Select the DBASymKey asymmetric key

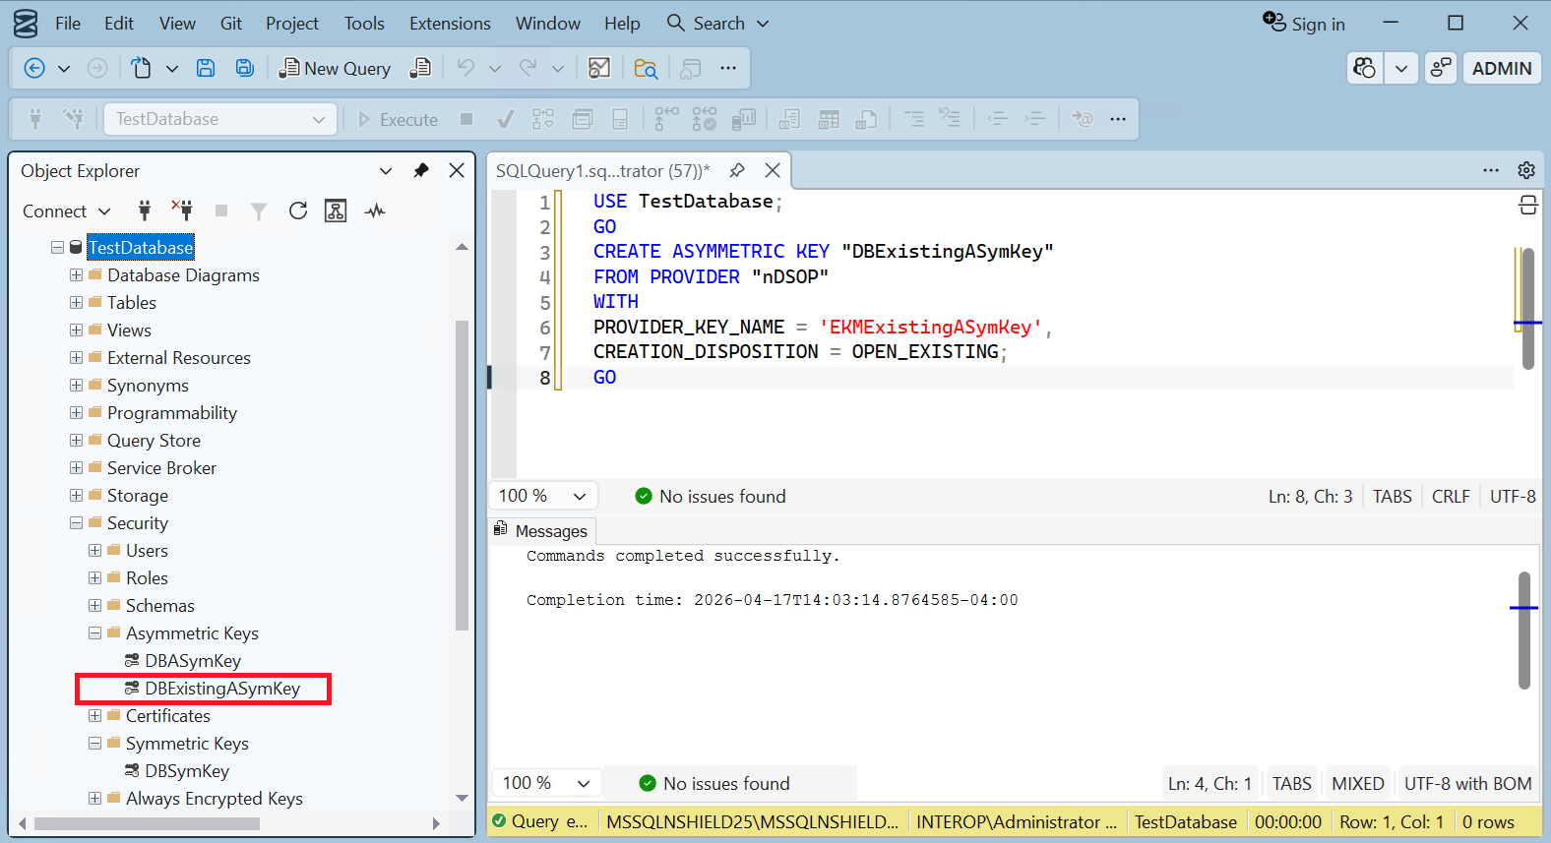[x=192, y=661]
